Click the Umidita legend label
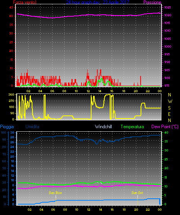This screenshot has width=180, height=215. [x=32, y=127]
